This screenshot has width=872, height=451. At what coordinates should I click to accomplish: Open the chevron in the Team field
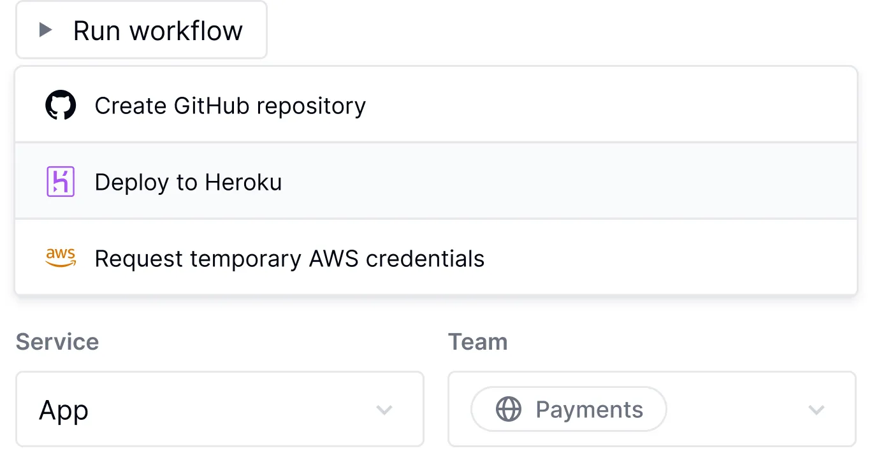click(816, 410)
